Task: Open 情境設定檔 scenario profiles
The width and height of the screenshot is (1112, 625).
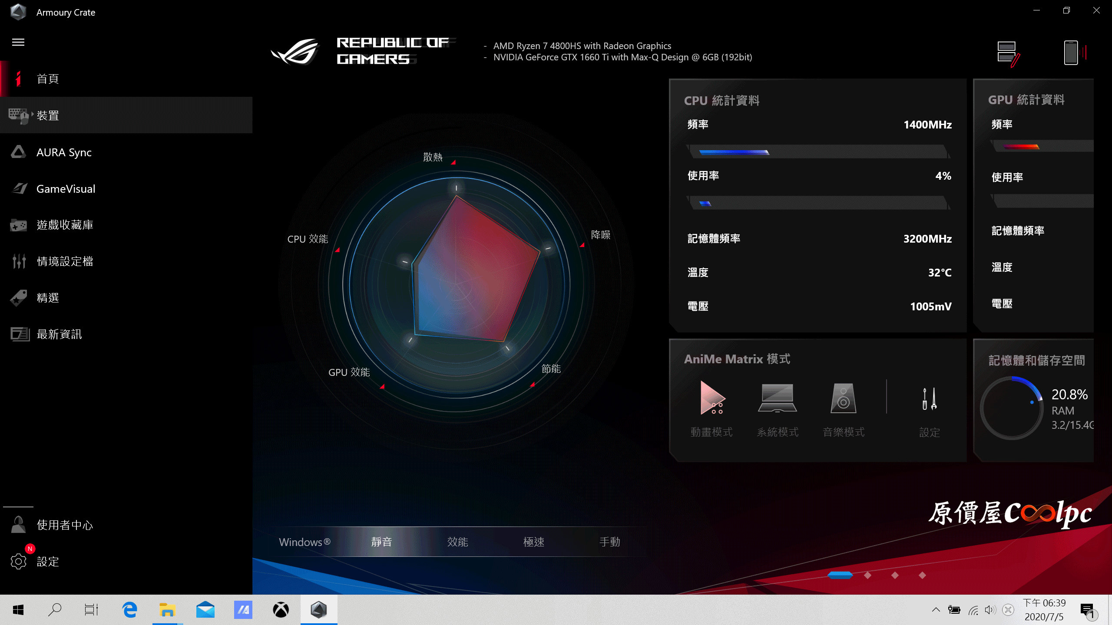Action: 126,261
